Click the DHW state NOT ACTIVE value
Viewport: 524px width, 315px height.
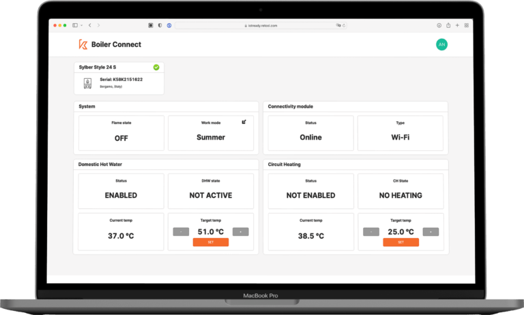[x=211, y=195]
